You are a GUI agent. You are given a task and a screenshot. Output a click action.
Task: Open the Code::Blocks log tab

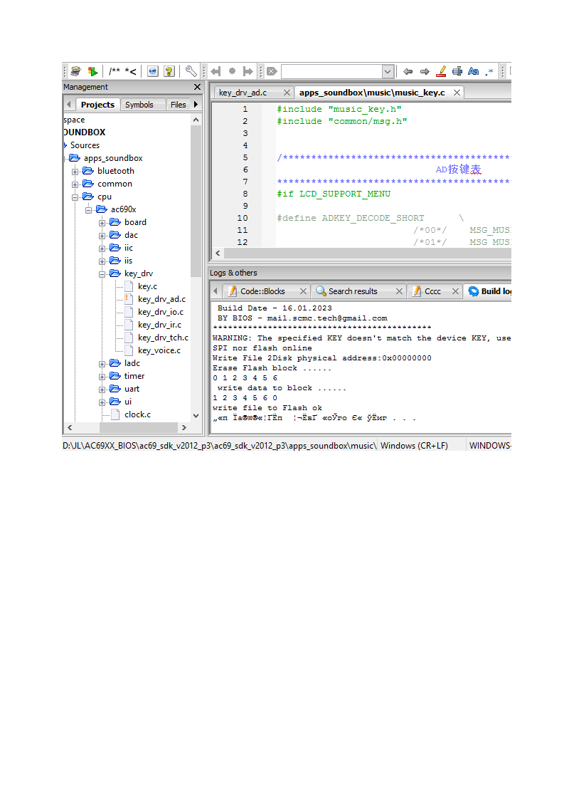click(262, 291)
